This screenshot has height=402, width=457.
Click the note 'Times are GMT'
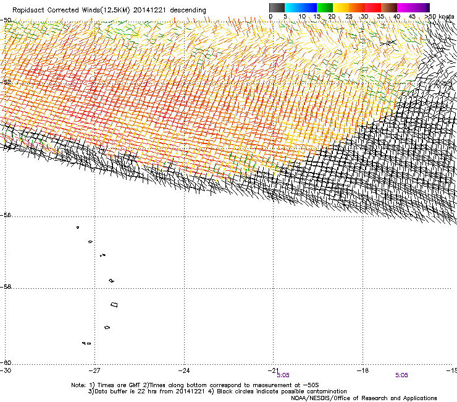[119, 385]
